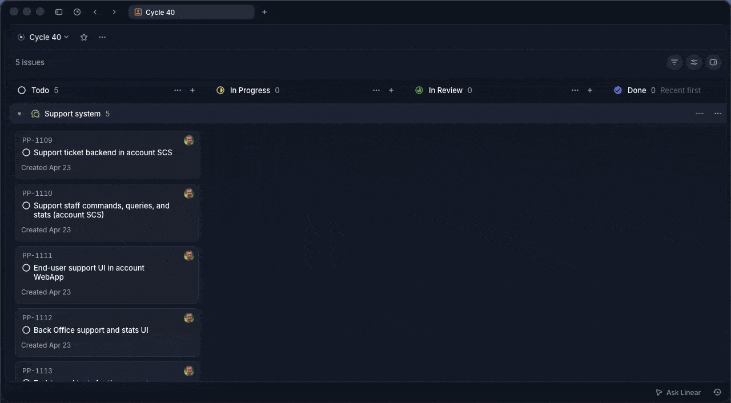Change ordering via Recent first

[x=680, y=90]
